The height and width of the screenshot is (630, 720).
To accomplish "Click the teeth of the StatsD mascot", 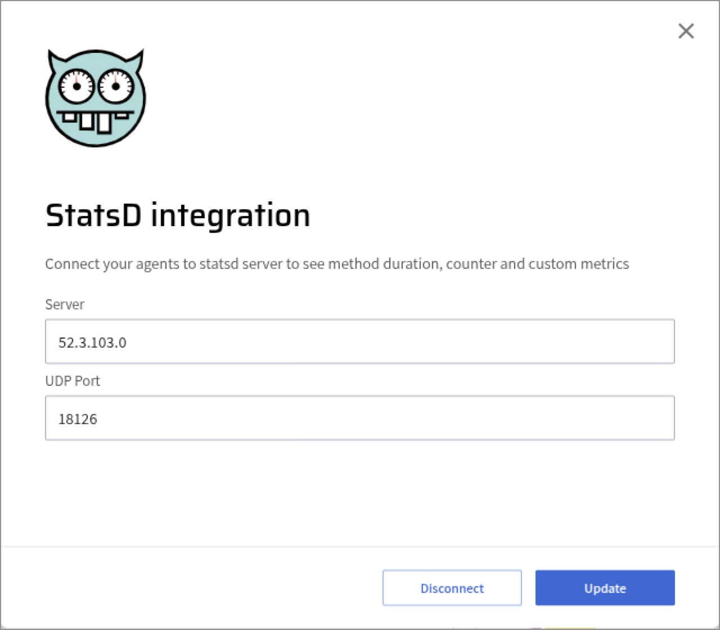I will tap(94, 121).
